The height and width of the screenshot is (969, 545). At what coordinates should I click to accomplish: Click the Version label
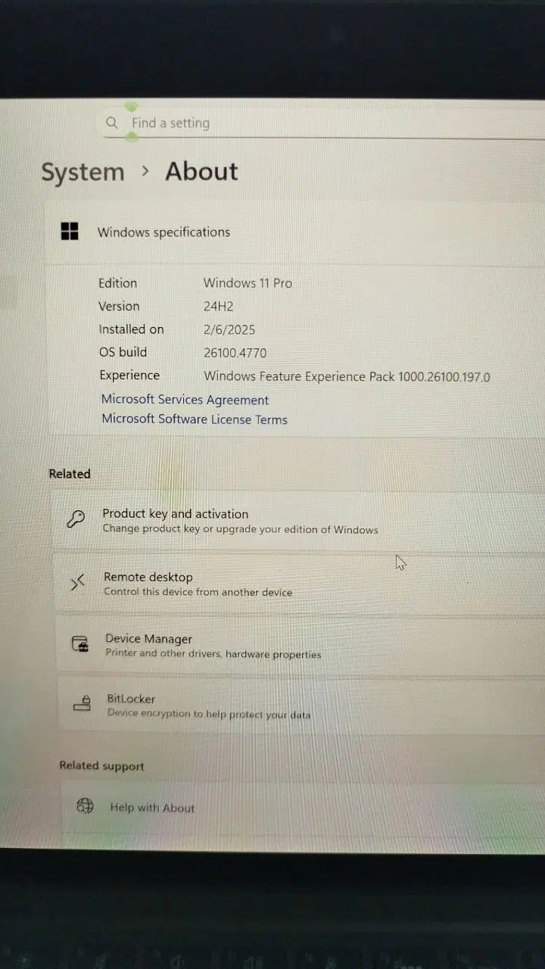119,306
